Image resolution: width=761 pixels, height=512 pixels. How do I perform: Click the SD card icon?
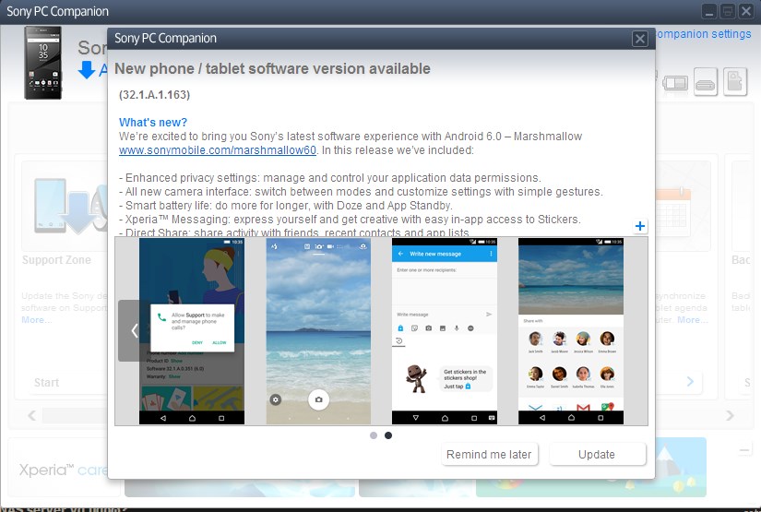point(735,81)
